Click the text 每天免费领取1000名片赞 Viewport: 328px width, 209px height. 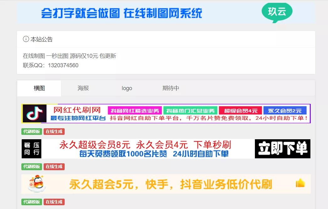click(123, 154)
